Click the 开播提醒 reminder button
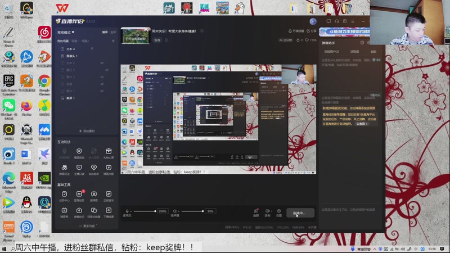This screenshot has height=253, width=450. click(296, 31)
